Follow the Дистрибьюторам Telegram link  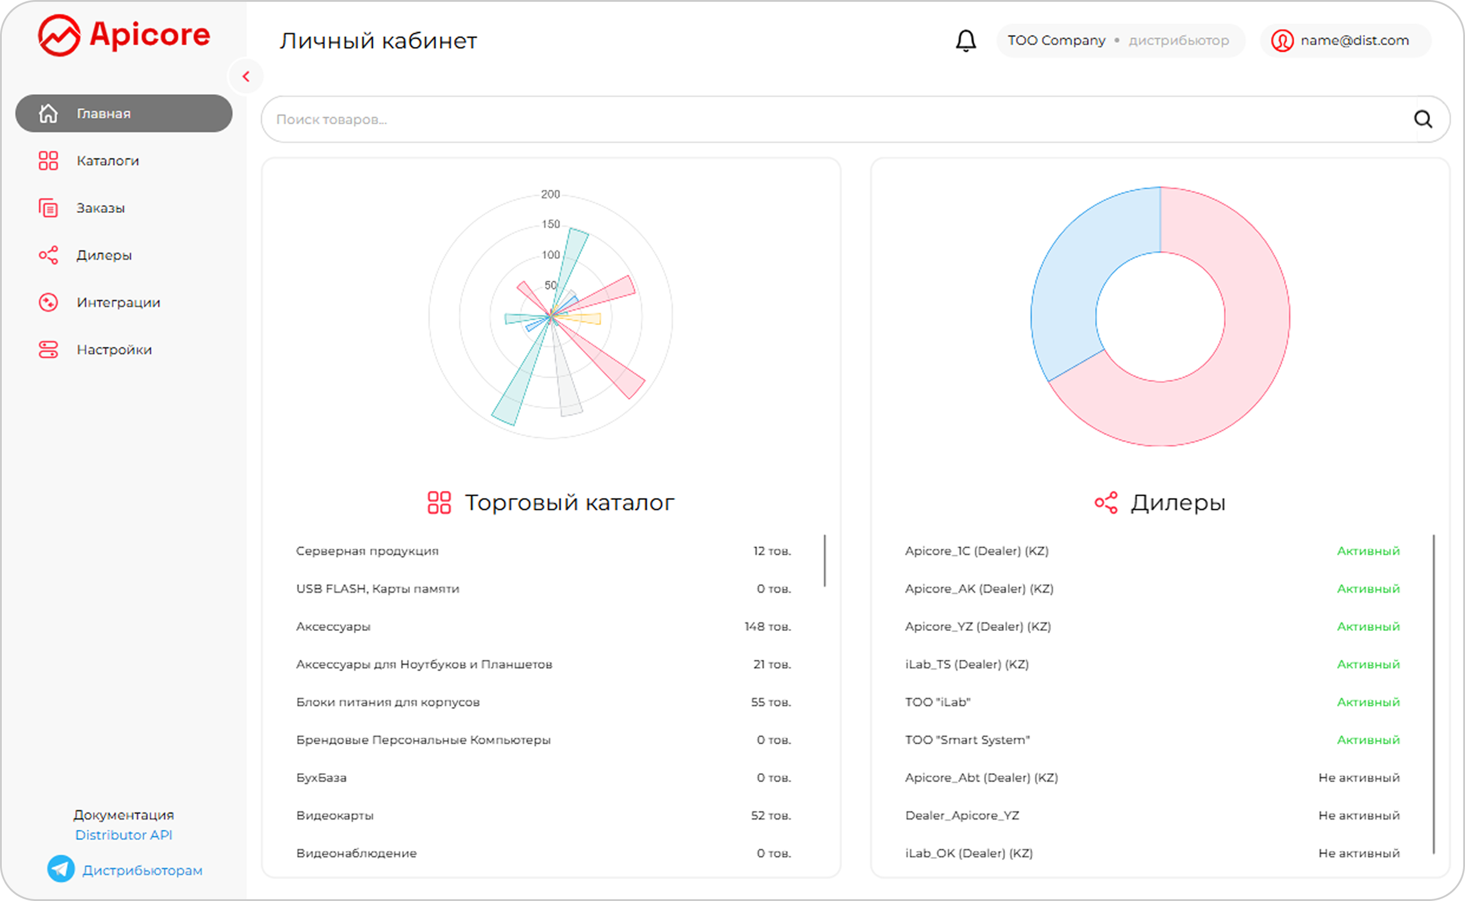(x=142, y=870)
